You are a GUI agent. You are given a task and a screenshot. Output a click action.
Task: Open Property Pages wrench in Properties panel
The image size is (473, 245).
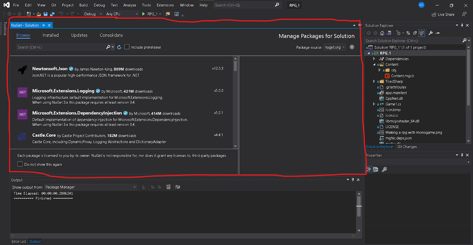pyautogui.click(x=384, y=169)
